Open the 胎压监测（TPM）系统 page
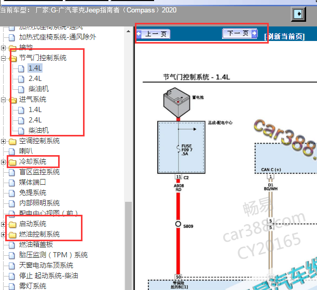317x290 pixels. click(x=53, y=255)
